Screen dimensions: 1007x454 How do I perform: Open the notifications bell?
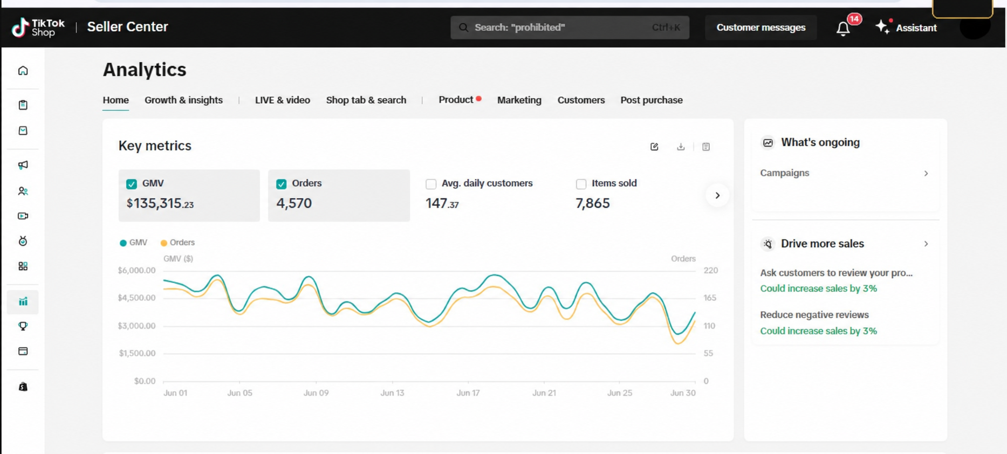pyautogui.click(x=843, y=28)
